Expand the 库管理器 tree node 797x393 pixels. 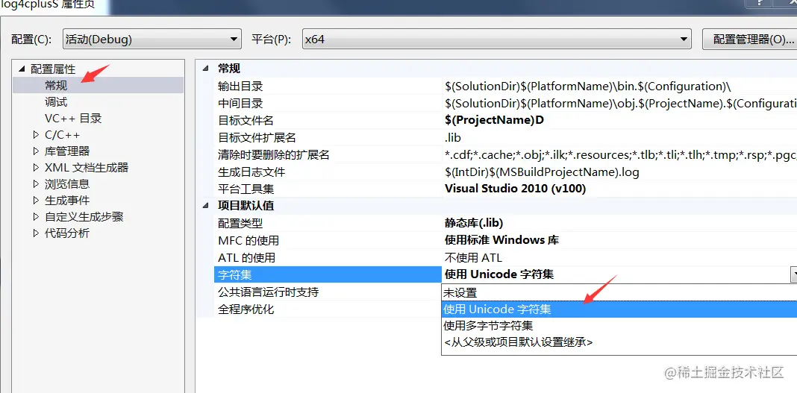point(36,151)
